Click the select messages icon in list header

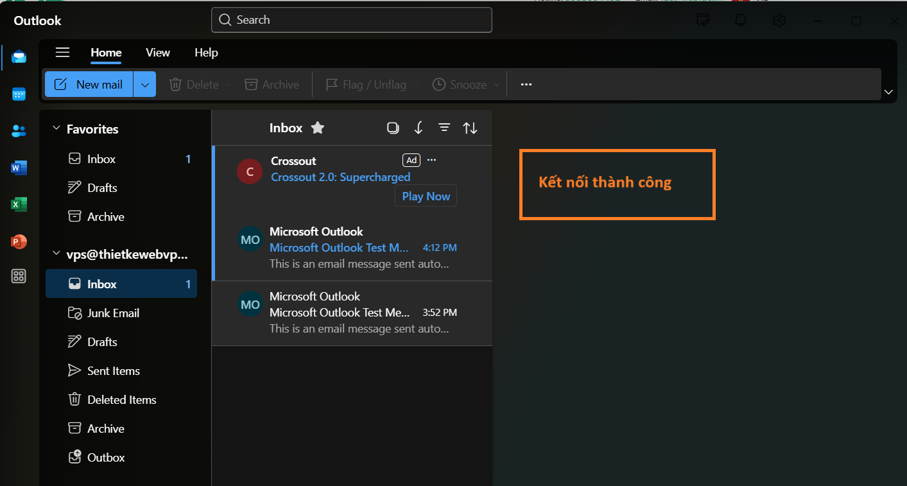pyautogui.click(x=393, y=128)
